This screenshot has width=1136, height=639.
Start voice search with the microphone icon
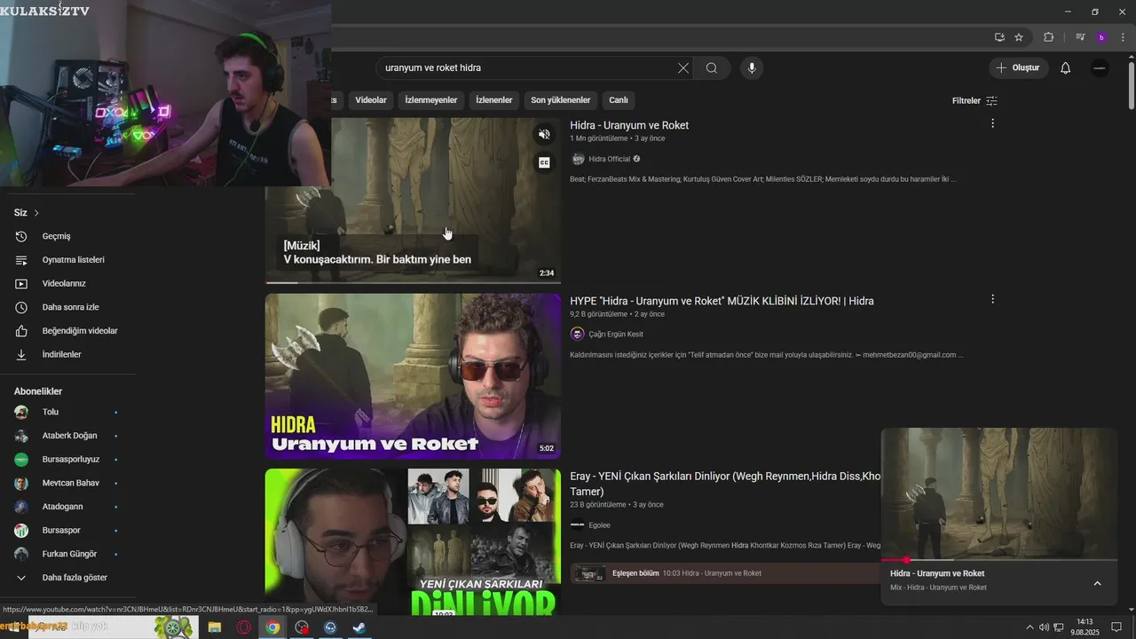[752, 68]
